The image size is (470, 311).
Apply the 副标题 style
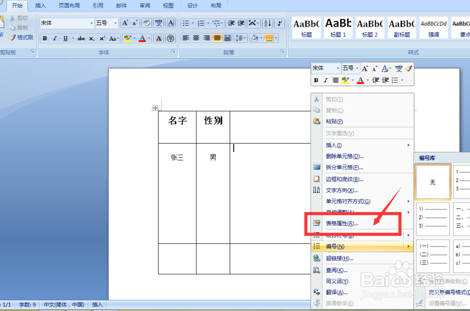pos(402,27)
